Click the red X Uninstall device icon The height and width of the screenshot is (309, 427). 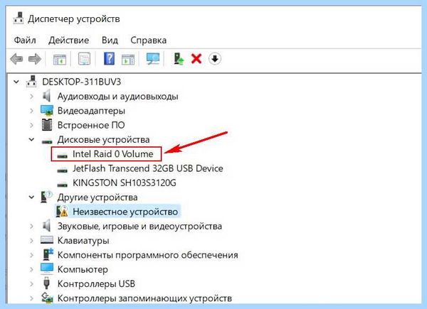(196, 59)
